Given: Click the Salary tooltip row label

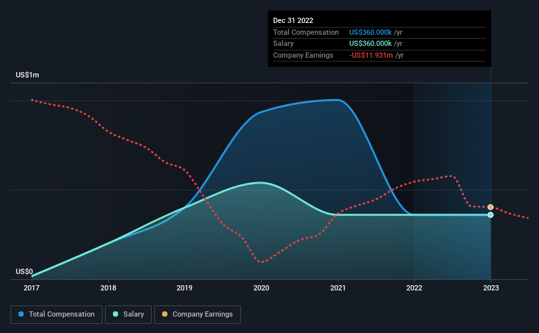Looking at the screenshot, I should pyautogui.click(x=283, y=44).
